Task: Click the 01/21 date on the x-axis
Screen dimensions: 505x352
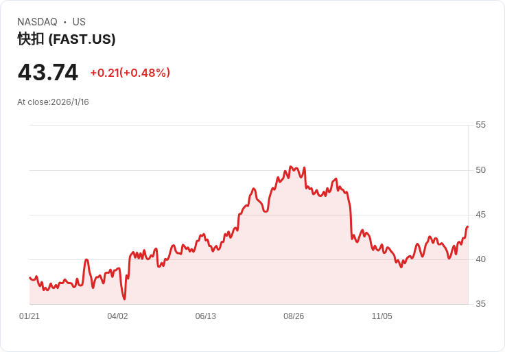Action: [x=30, y=316]
